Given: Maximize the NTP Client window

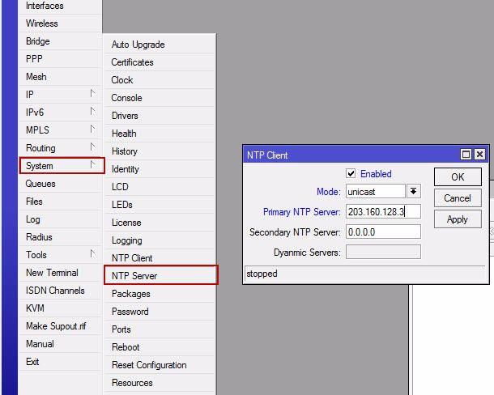Looking at the screenshot, I should [x=466, y=155].
